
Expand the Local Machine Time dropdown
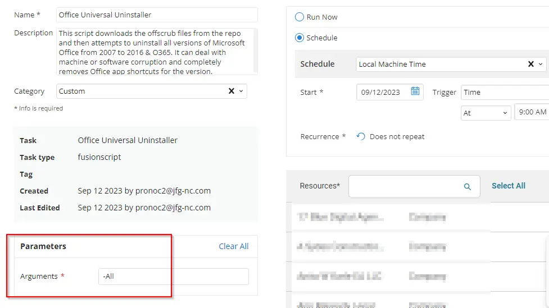541,64
